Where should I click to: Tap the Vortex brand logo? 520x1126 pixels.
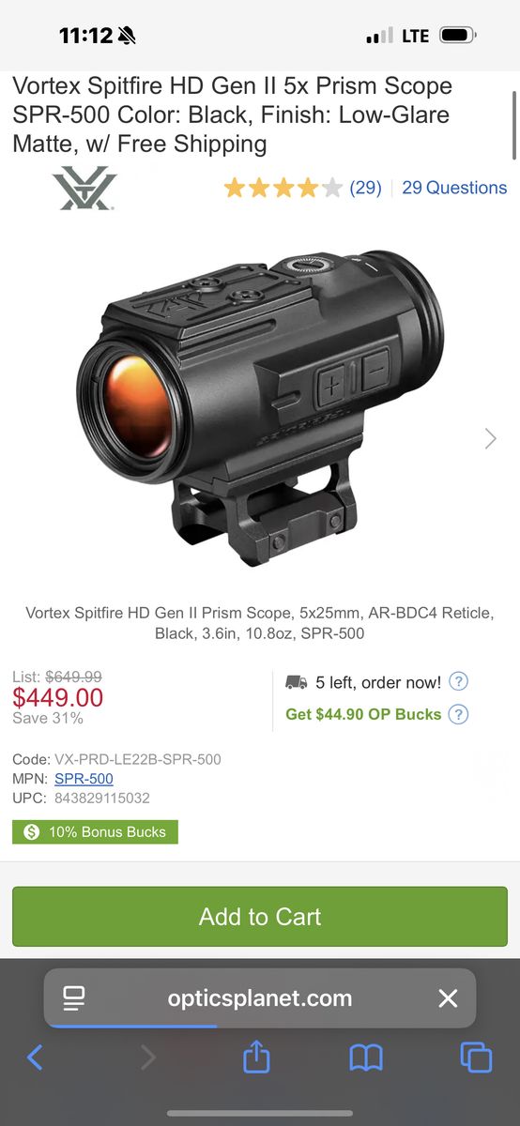[x=84, y=188]
